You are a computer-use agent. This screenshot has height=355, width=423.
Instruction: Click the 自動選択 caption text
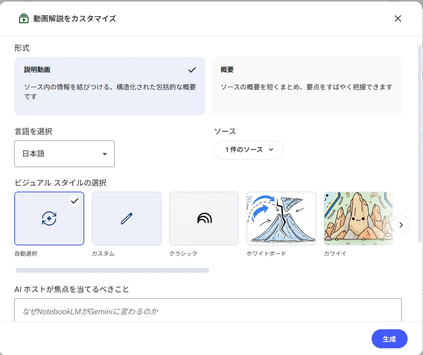26,253
